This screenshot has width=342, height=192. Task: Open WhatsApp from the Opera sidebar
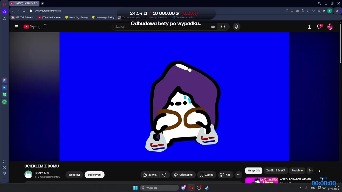tap(4, 95)
